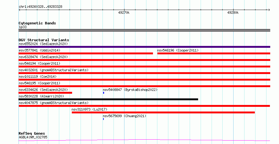279x144 pixels.
Task: Open nsv5675699 (Chuang2021) variant label
Action: [124, 116]
